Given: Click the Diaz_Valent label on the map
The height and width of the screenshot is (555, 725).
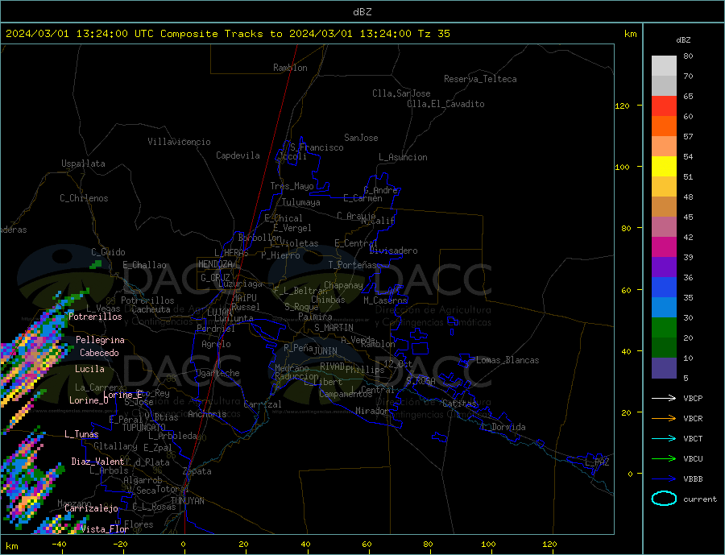Looking at the screenshot, I should click(x=97, y=462).
